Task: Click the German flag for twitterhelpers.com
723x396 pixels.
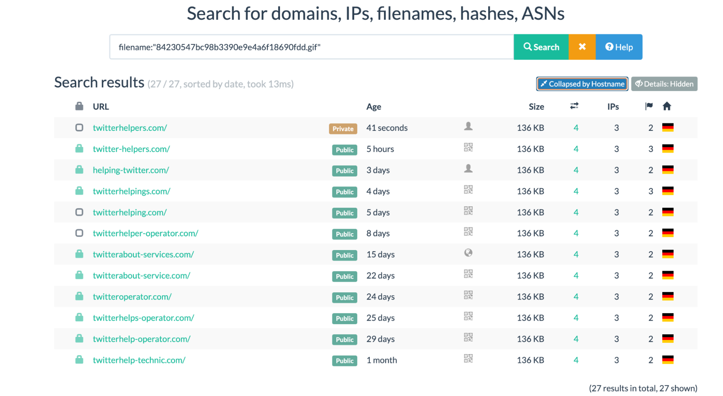Action: [667, 127]
